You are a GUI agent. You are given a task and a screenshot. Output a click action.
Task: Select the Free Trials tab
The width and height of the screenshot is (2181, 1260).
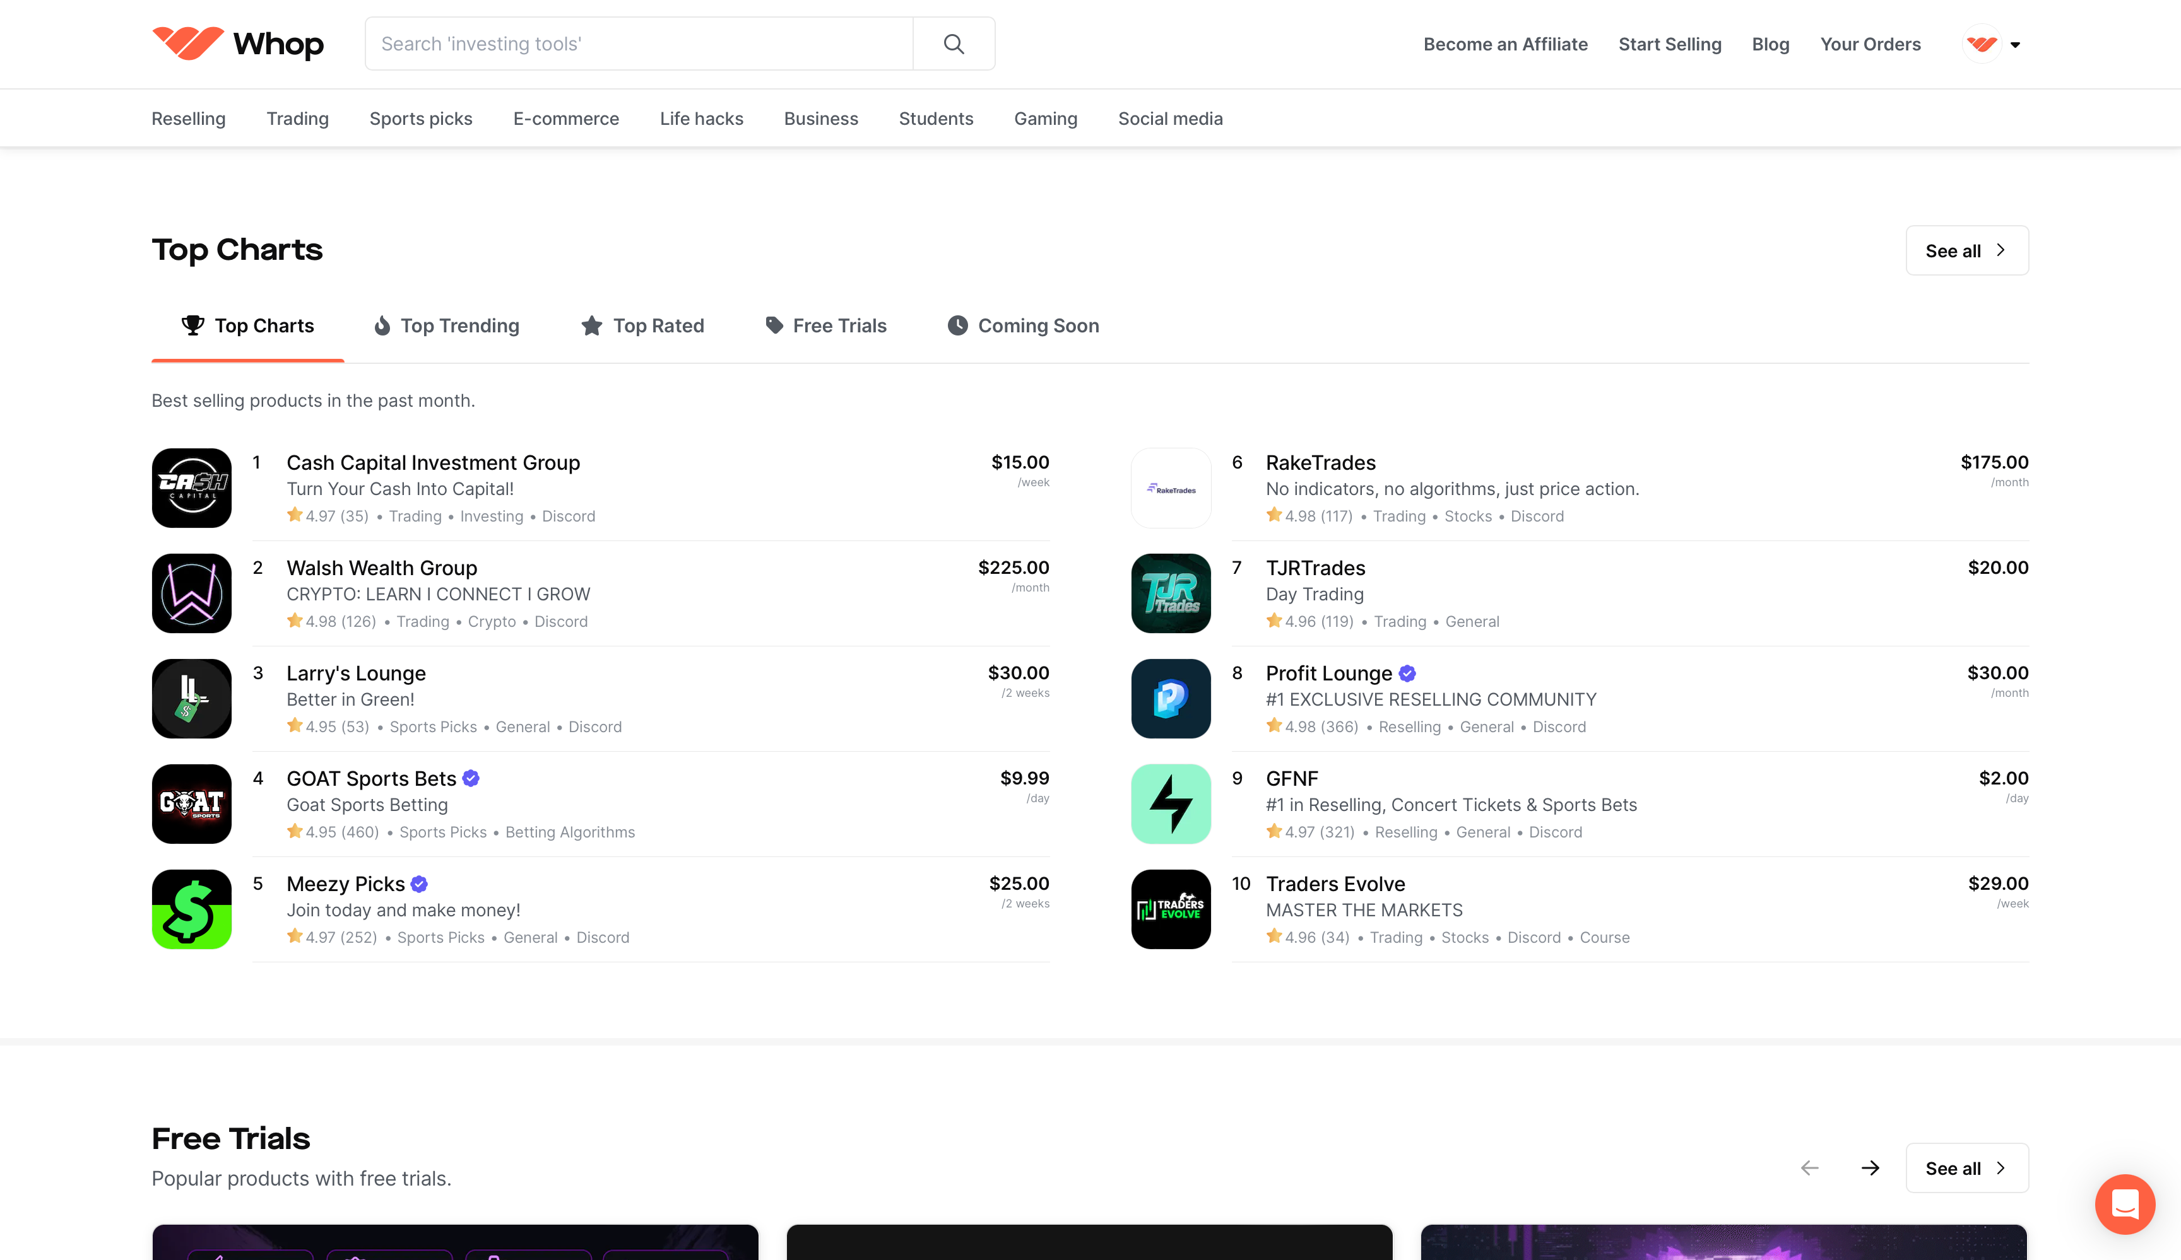[x=825, y=326]
